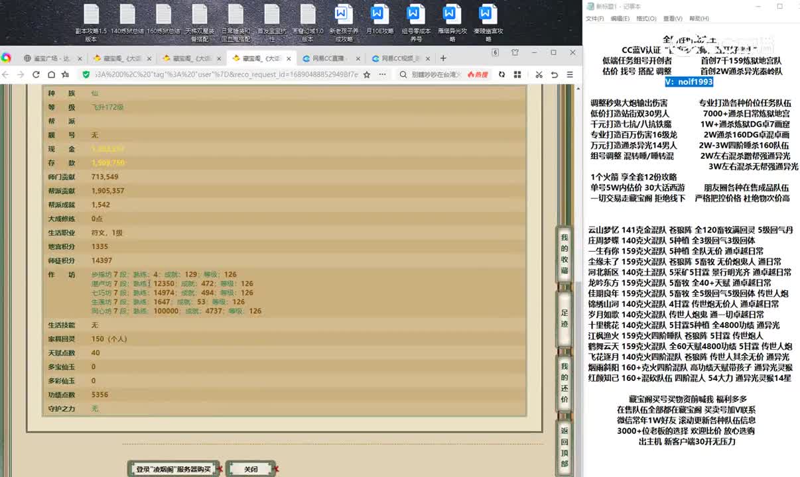This screenshot has width=800, height=477.
Task: Open the browser hamburger menu
Action: coord(570,75)
